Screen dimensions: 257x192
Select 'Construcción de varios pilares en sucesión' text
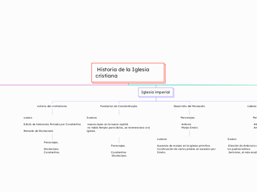pyautogui.click(x=184, y=149)
